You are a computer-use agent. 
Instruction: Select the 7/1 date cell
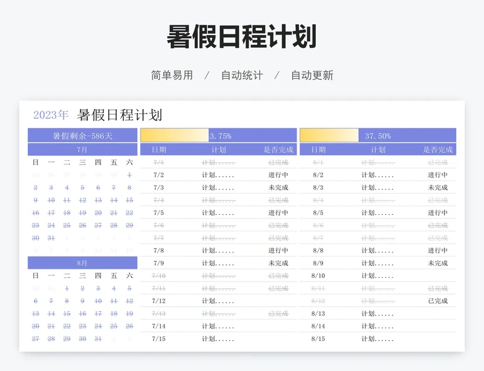[x=159, y=162]
